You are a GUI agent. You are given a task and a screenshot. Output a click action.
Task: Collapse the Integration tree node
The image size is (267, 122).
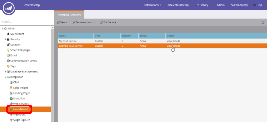[5, 77]
